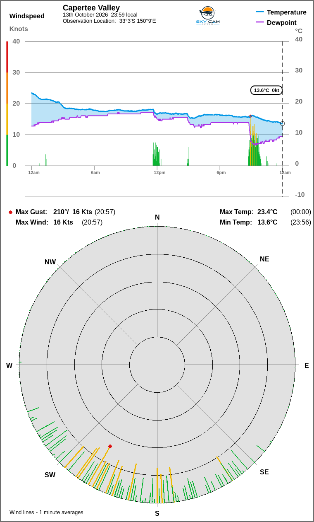The width and height of the screenshot is (314, 522).
Task: Click the Max Temp 23.4°C value
Action: pyautogui.click(x=267, y=212)
